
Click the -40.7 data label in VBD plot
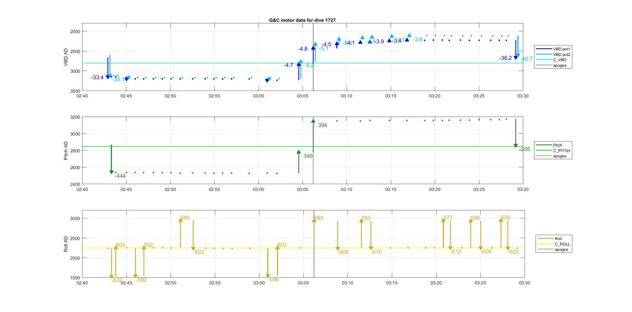point(526,59)
